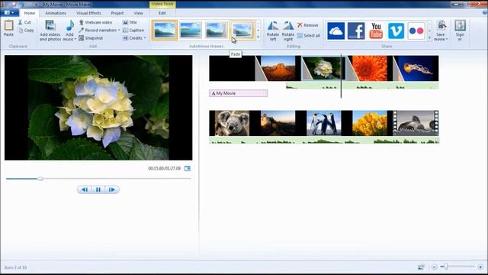Click the Paste clipboard icon

click(8, 25)
